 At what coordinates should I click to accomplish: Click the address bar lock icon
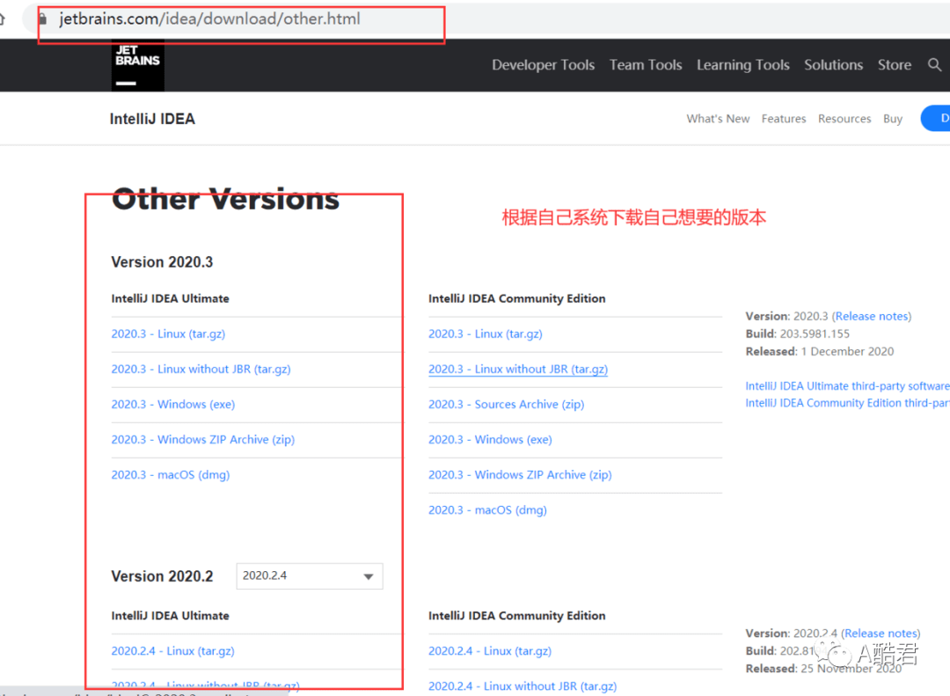(x=43, y=18)
